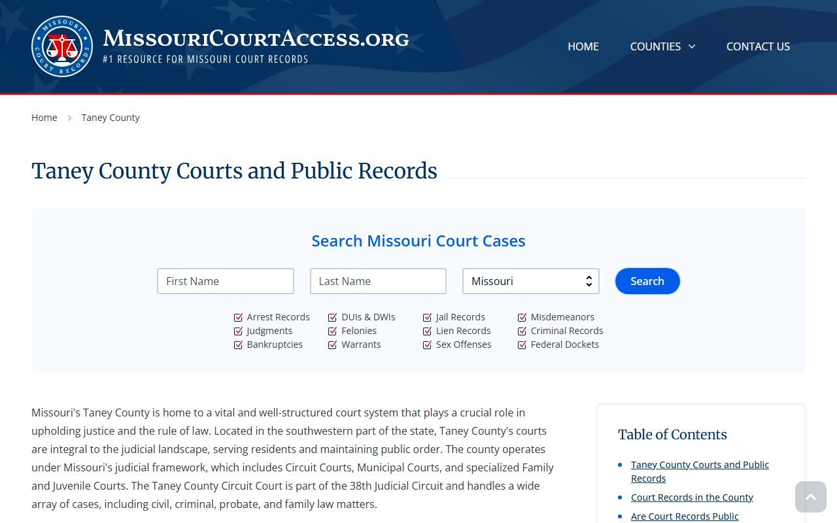Click the Sex Offenses checkmark icon

click(x=428, y=345)
